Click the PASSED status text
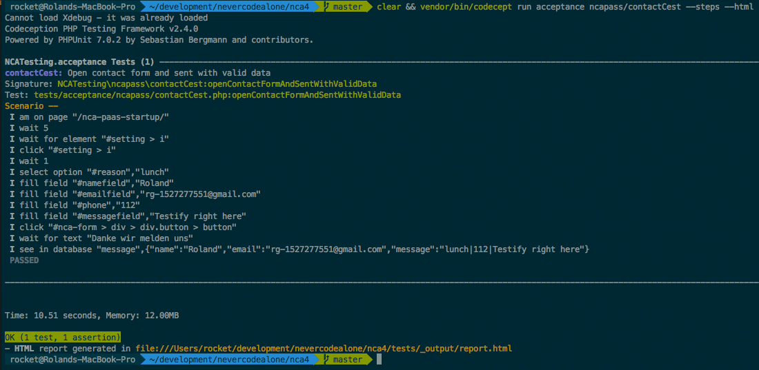 pos(24,260)
